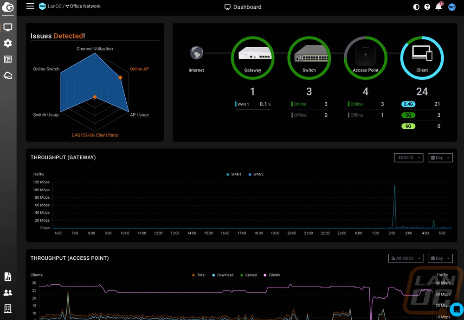464x320 pixels.
Task: Open the Dashboard monitor icon in sidebar
Action: pyautogui.click(x=8, y=27)
